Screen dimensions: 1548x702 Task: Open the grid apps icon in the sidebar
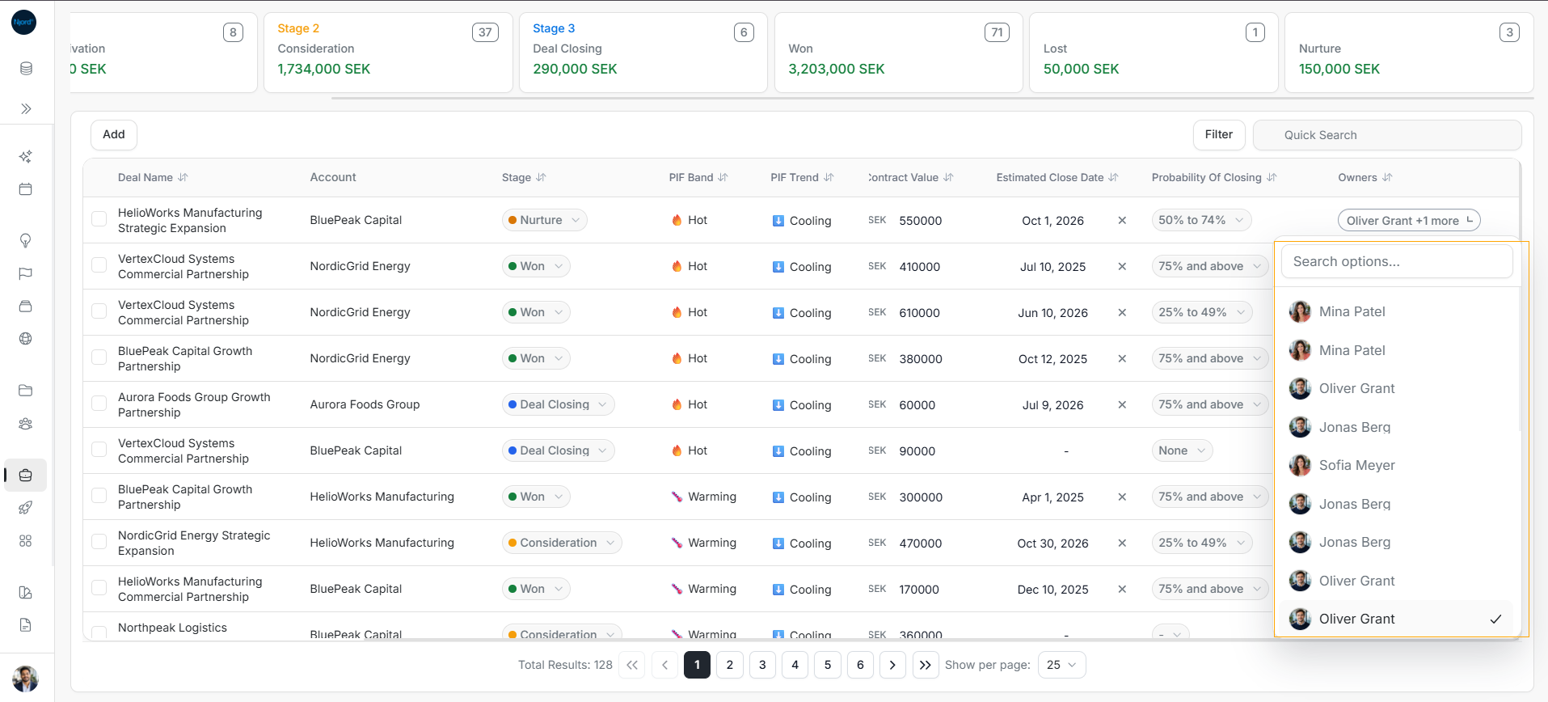coord(26,541)
